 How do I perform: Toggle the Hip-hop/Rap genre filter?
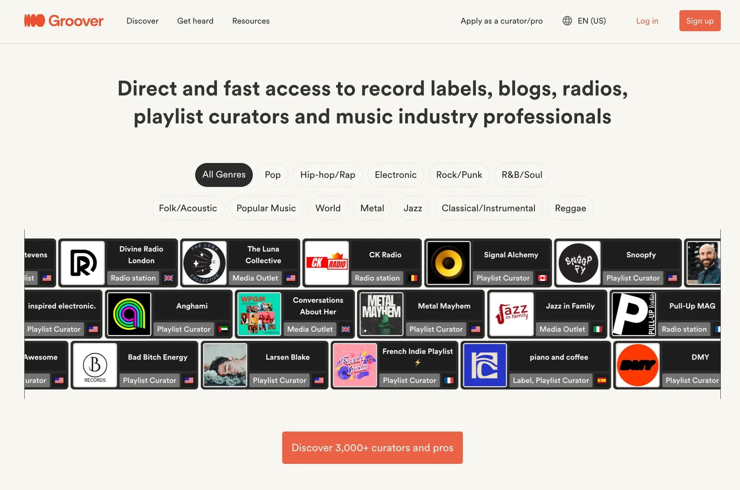pyautogui.click(x=328, y=175)
